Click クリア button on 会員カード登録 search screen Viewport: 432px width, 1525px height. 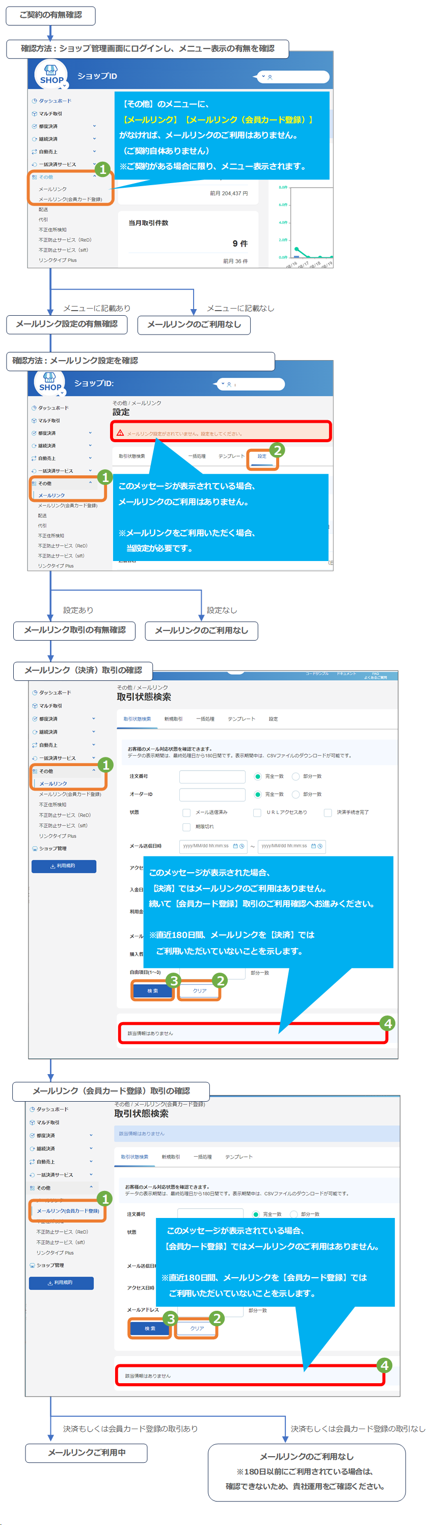tap(197, 1329)
